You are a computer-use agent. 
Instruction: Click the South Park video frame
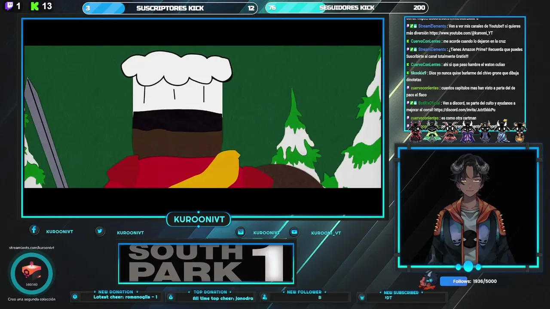(x=202, y=117)
